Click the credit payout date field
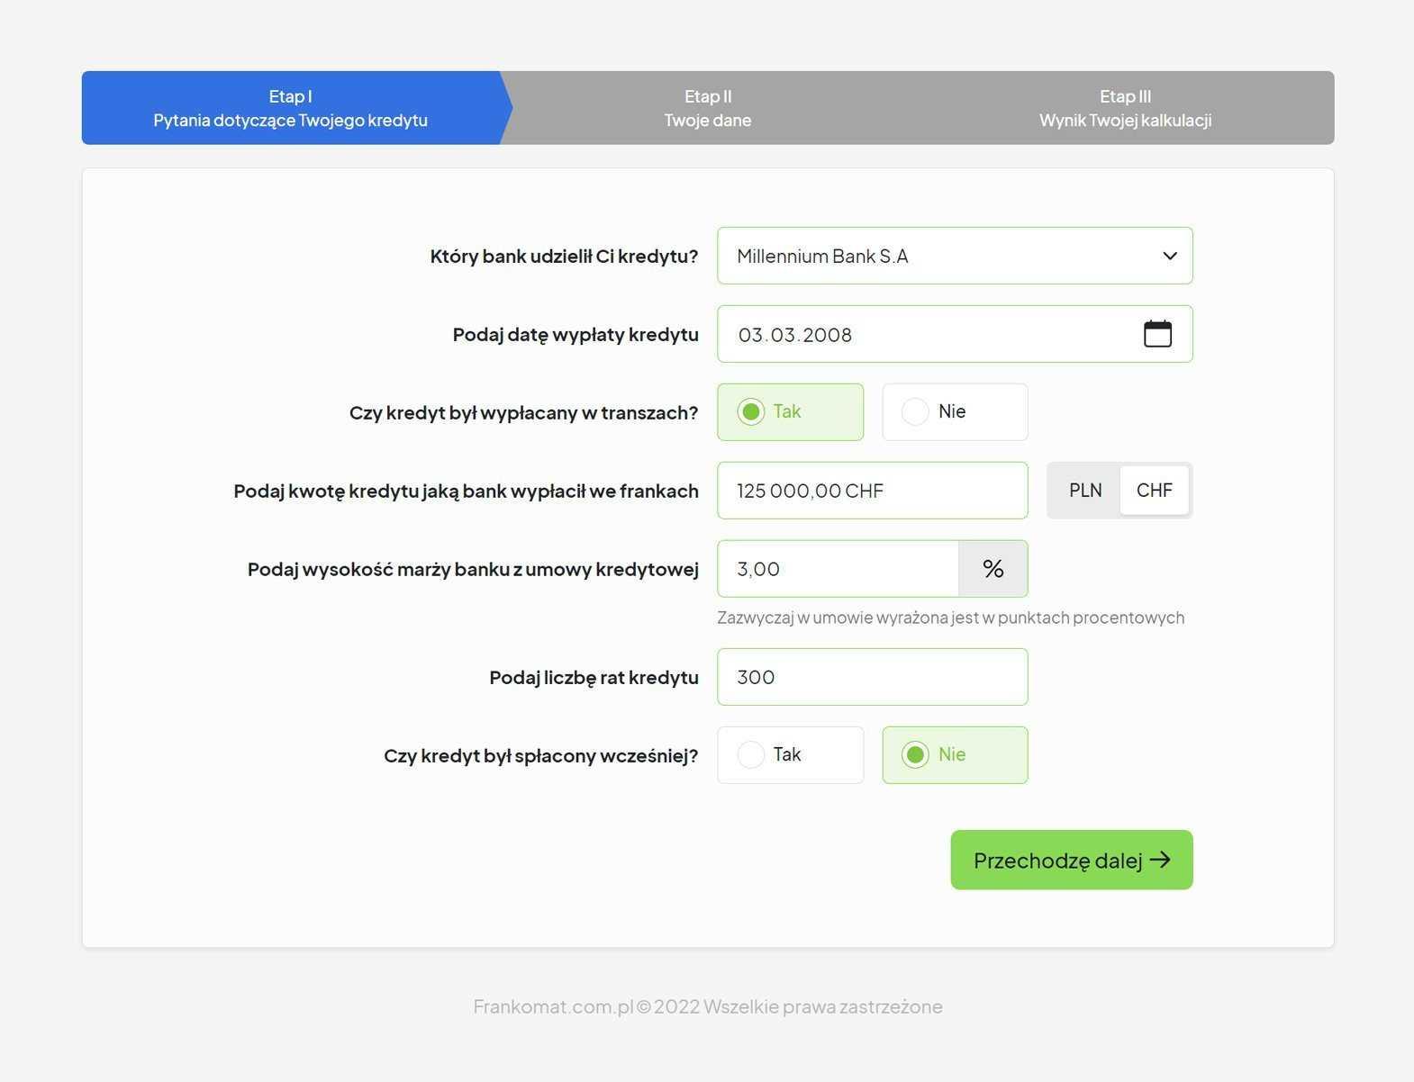Viewport: 1414px width, 1082px height. pyautogui.click(x=955, y=334)
